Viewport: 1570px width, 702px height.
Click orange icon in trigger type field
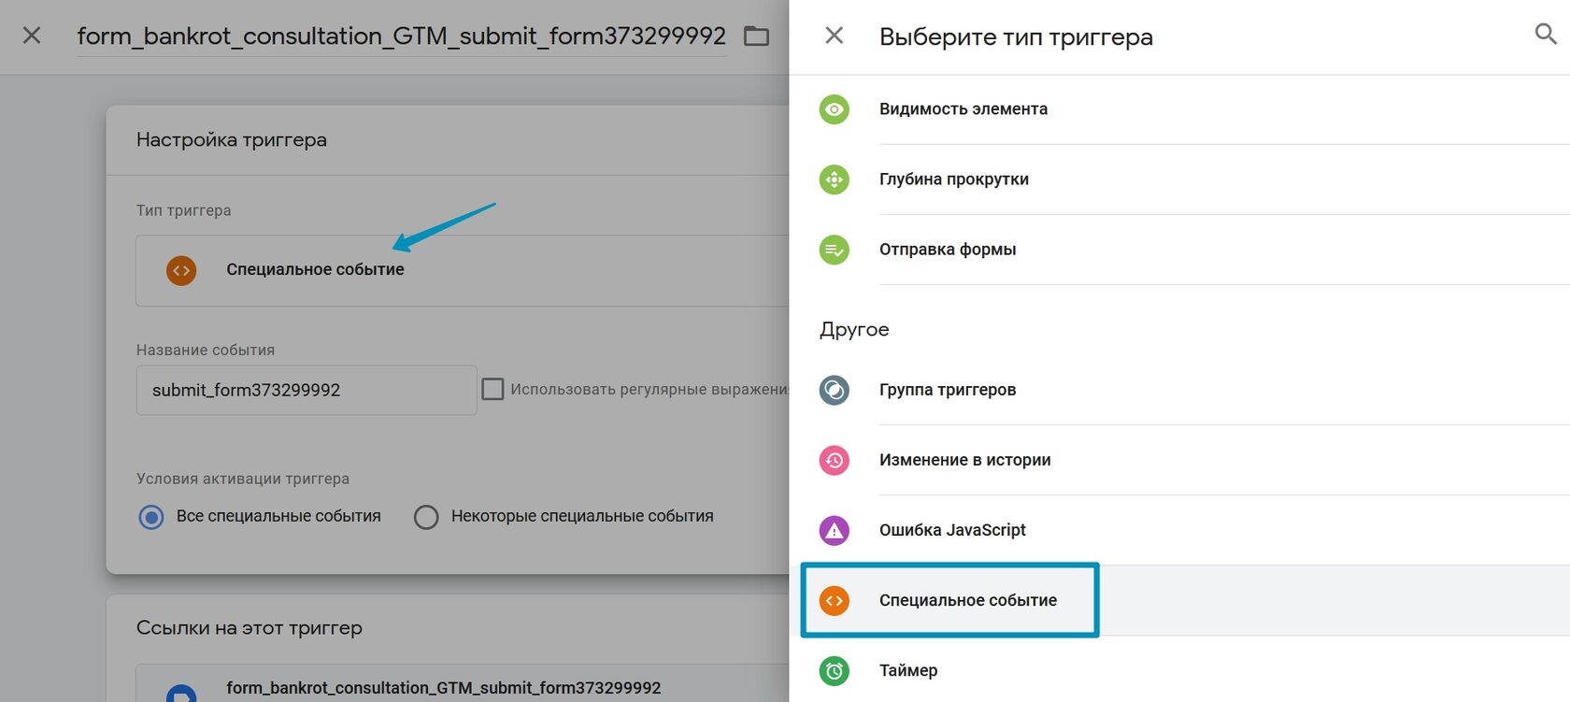tap(181, 270)
